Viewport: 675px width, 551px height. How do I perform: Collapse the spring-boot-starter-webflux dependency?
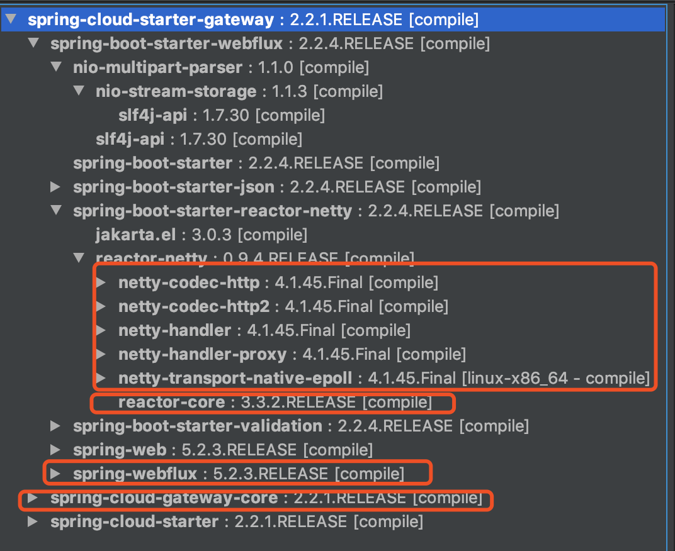click(x=33, y=43)
